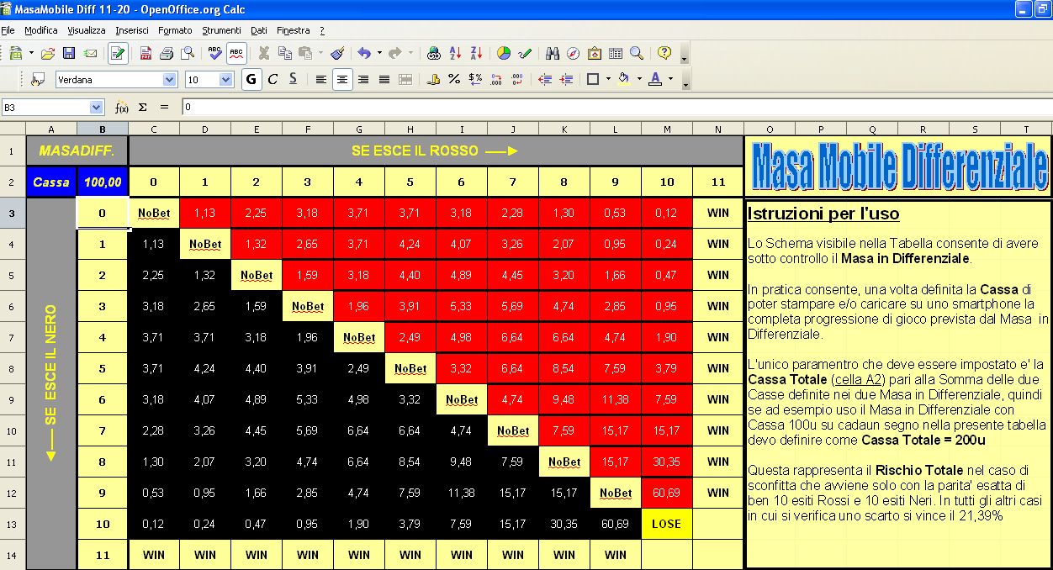Open the Zoom magnifier
This screenshot has width=1053, height=570.
click(x=637, y=53)
